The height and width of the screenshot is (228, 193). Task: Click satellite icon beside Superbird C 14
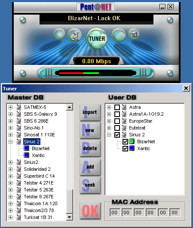tap(18, 176)
